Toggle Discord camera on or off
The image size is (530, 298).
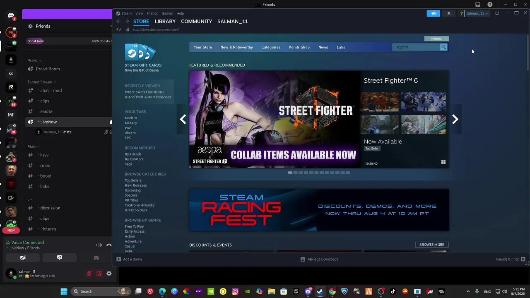pyautogui.click(x=23, y=257)
